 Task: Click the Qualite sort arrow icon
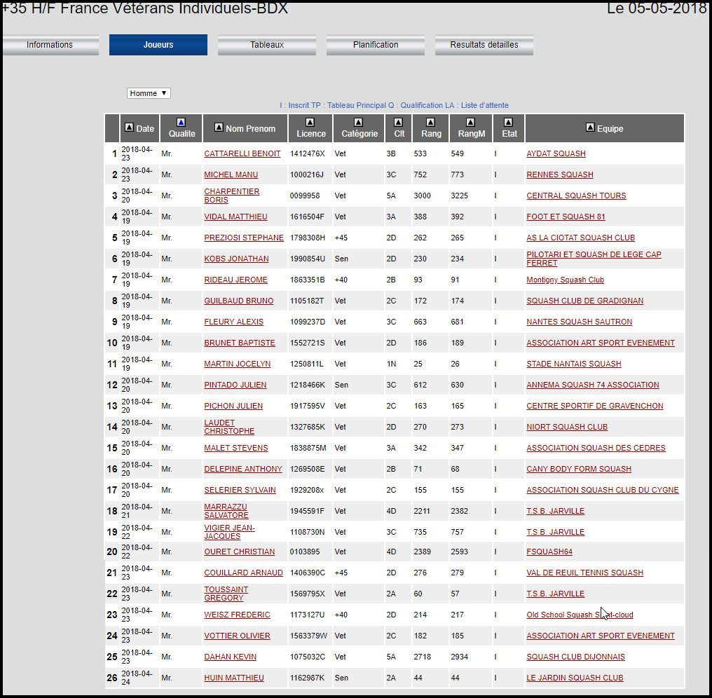[182, 122]
